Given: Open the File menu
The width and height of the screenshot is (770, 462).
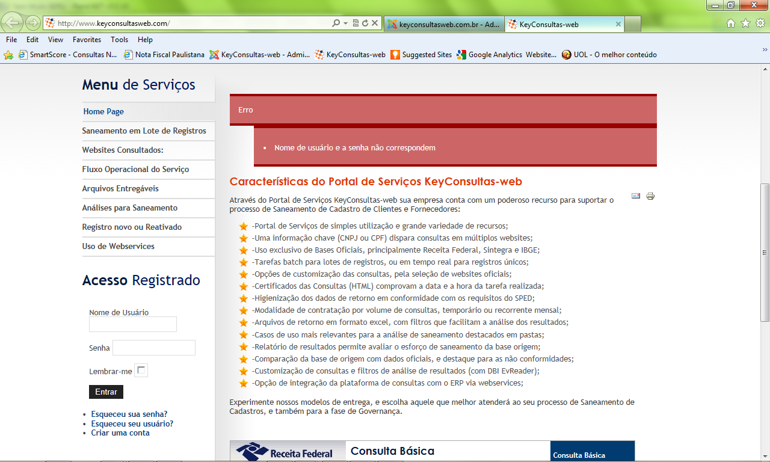Looking at the screenshot, I should pyautogui.click(x=11, y=40).
